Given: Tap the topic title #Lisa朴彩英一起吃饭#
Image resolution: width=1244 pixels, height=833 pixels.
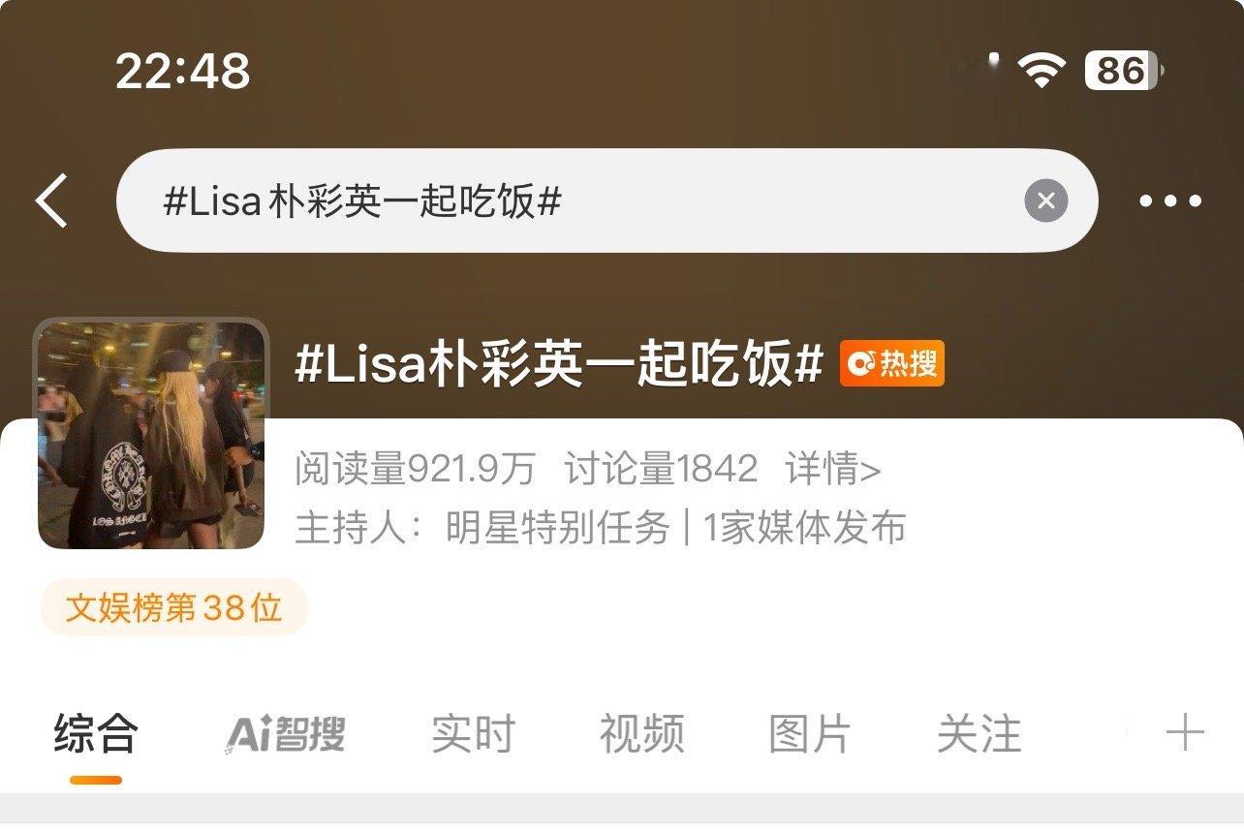Looking at the screenshot, I should click(559, 365).
